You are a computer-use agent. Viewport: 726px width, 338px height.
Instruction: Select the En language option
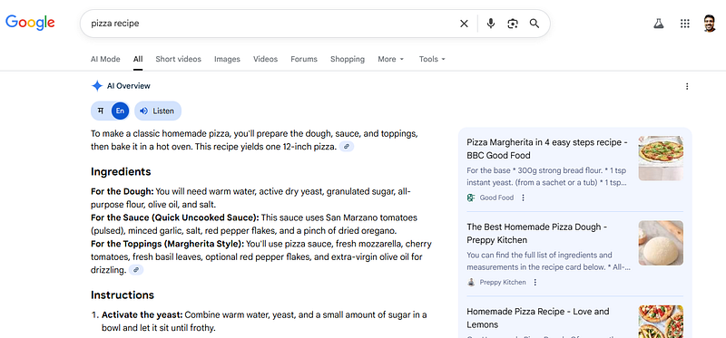120,111
